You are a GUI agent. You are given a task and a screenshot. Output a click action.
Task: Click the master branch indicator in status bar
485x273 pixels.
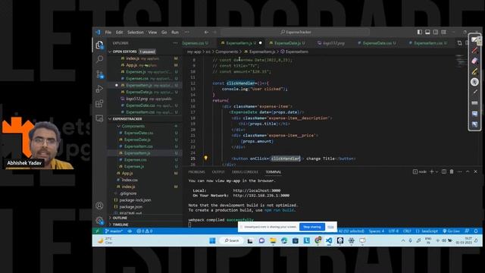tap(114, 231)
